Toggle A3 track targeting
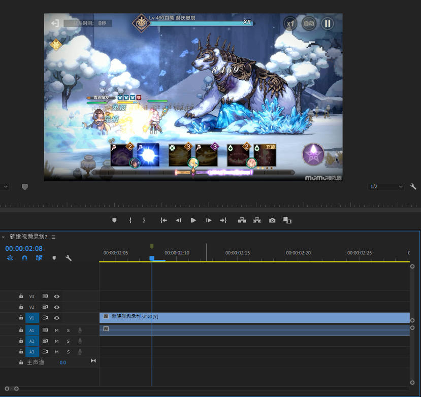421x397 pixels. (32, 352)
